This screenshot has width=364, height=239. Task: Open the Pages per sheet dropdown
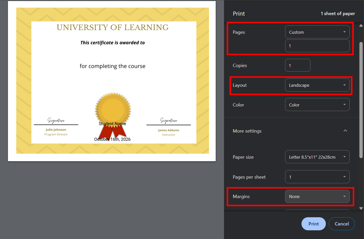point(317,177)
